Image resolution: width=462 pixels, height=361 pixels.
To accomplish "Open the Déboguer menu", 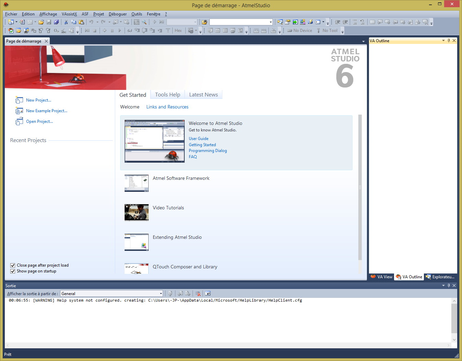I will [118, 14].
